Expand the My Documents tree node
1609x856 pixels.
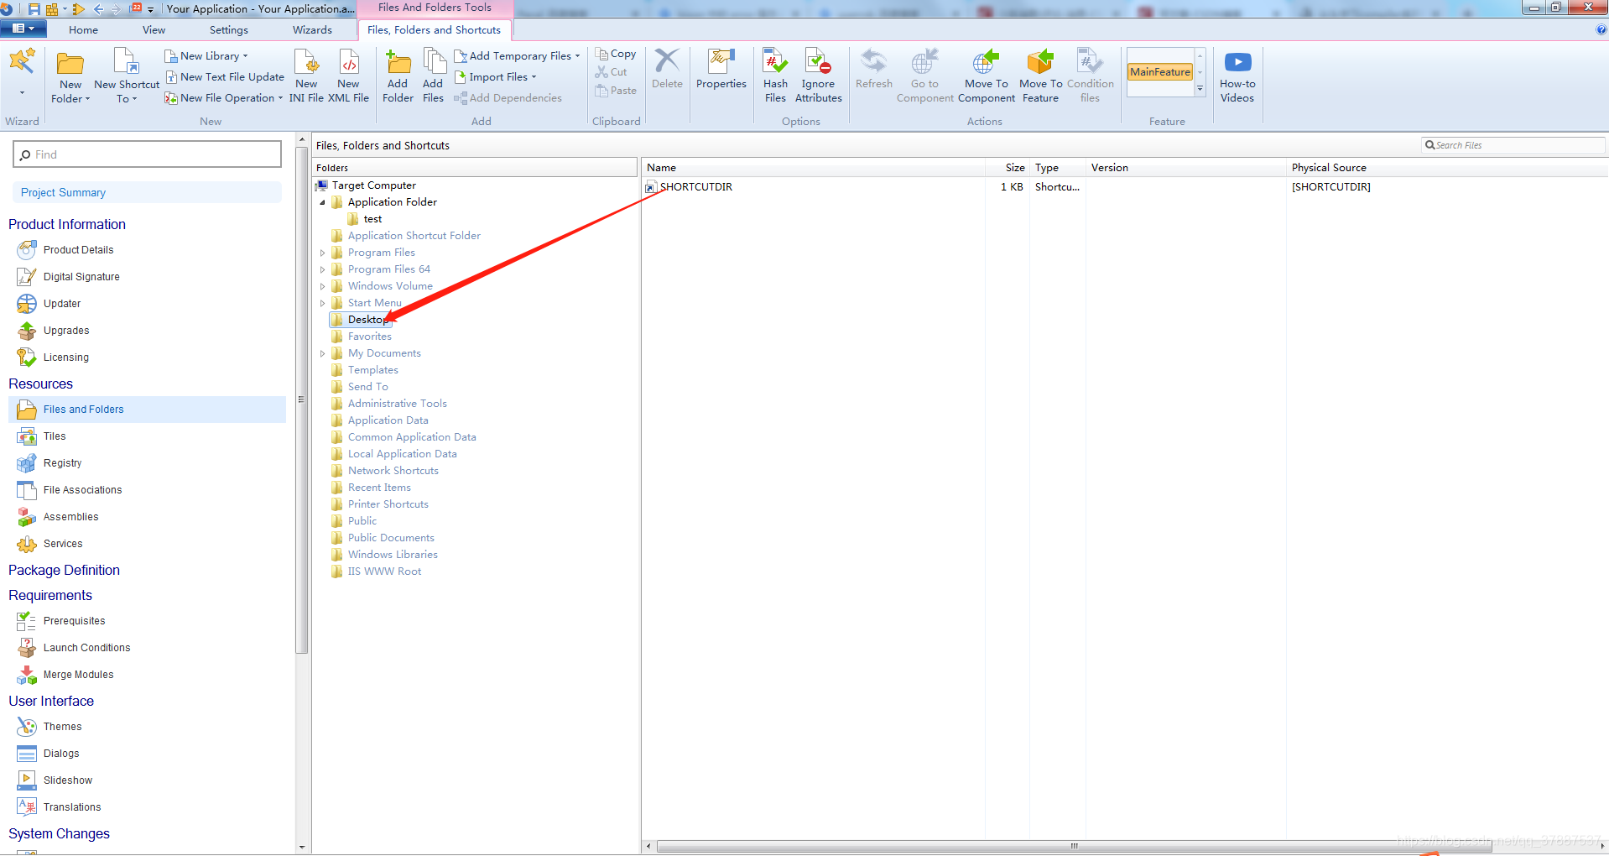click(x=322, y=353)
